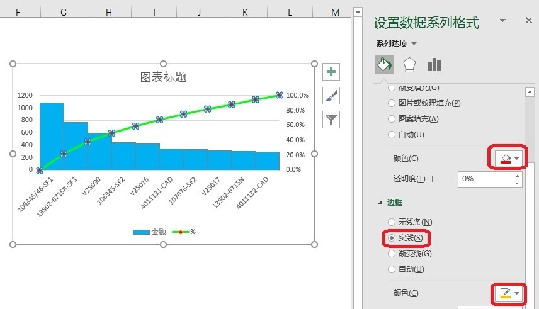Click the 13502-6715N category label
This screenshot has width=539, height=309.
click(228, 193)
